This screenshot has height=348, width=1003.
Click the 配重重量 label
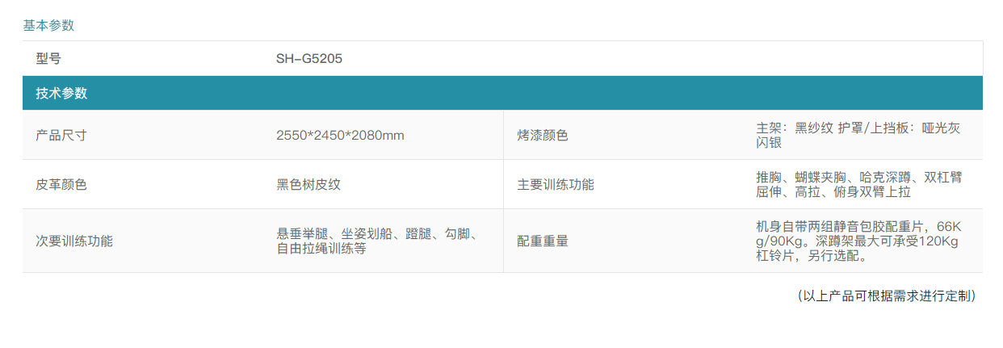(x=543, y=241)
